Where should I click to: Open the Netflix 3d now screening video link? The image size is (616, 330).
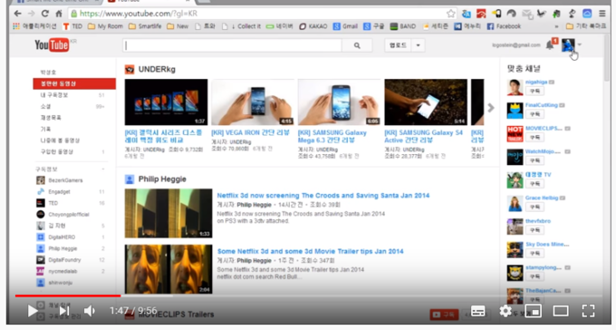tap(322, 196)
